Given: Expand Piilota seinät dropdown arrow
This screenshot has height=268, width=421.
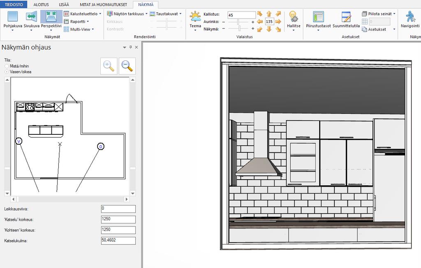Looking at the screenshot, I should coord(394,14).
